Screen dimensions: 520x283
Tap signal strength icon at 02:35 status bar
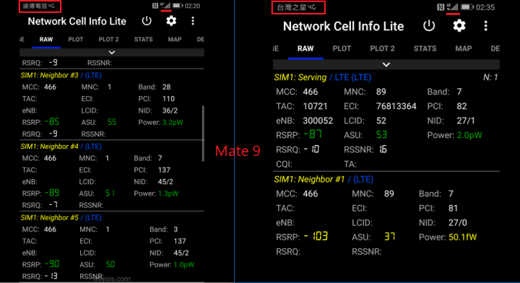click(452, 7)
